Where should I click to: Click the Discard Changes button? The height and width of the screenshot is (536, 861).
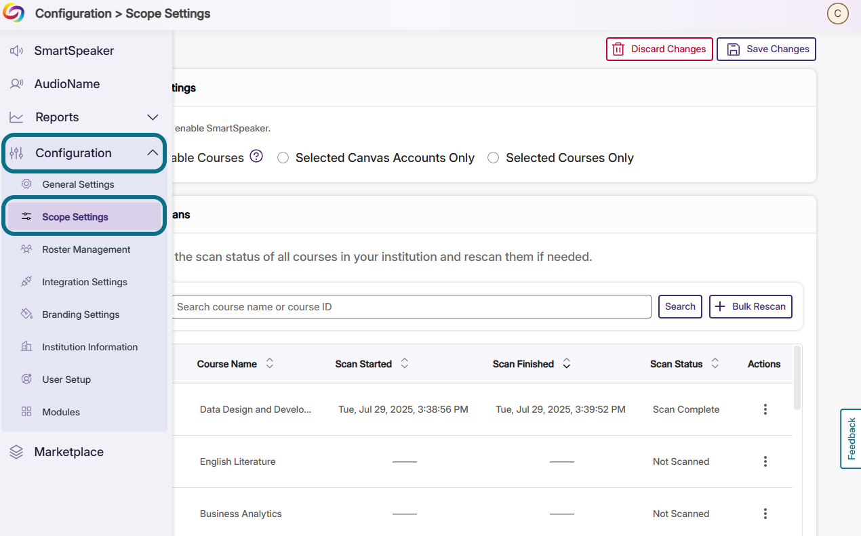[660, 49]
